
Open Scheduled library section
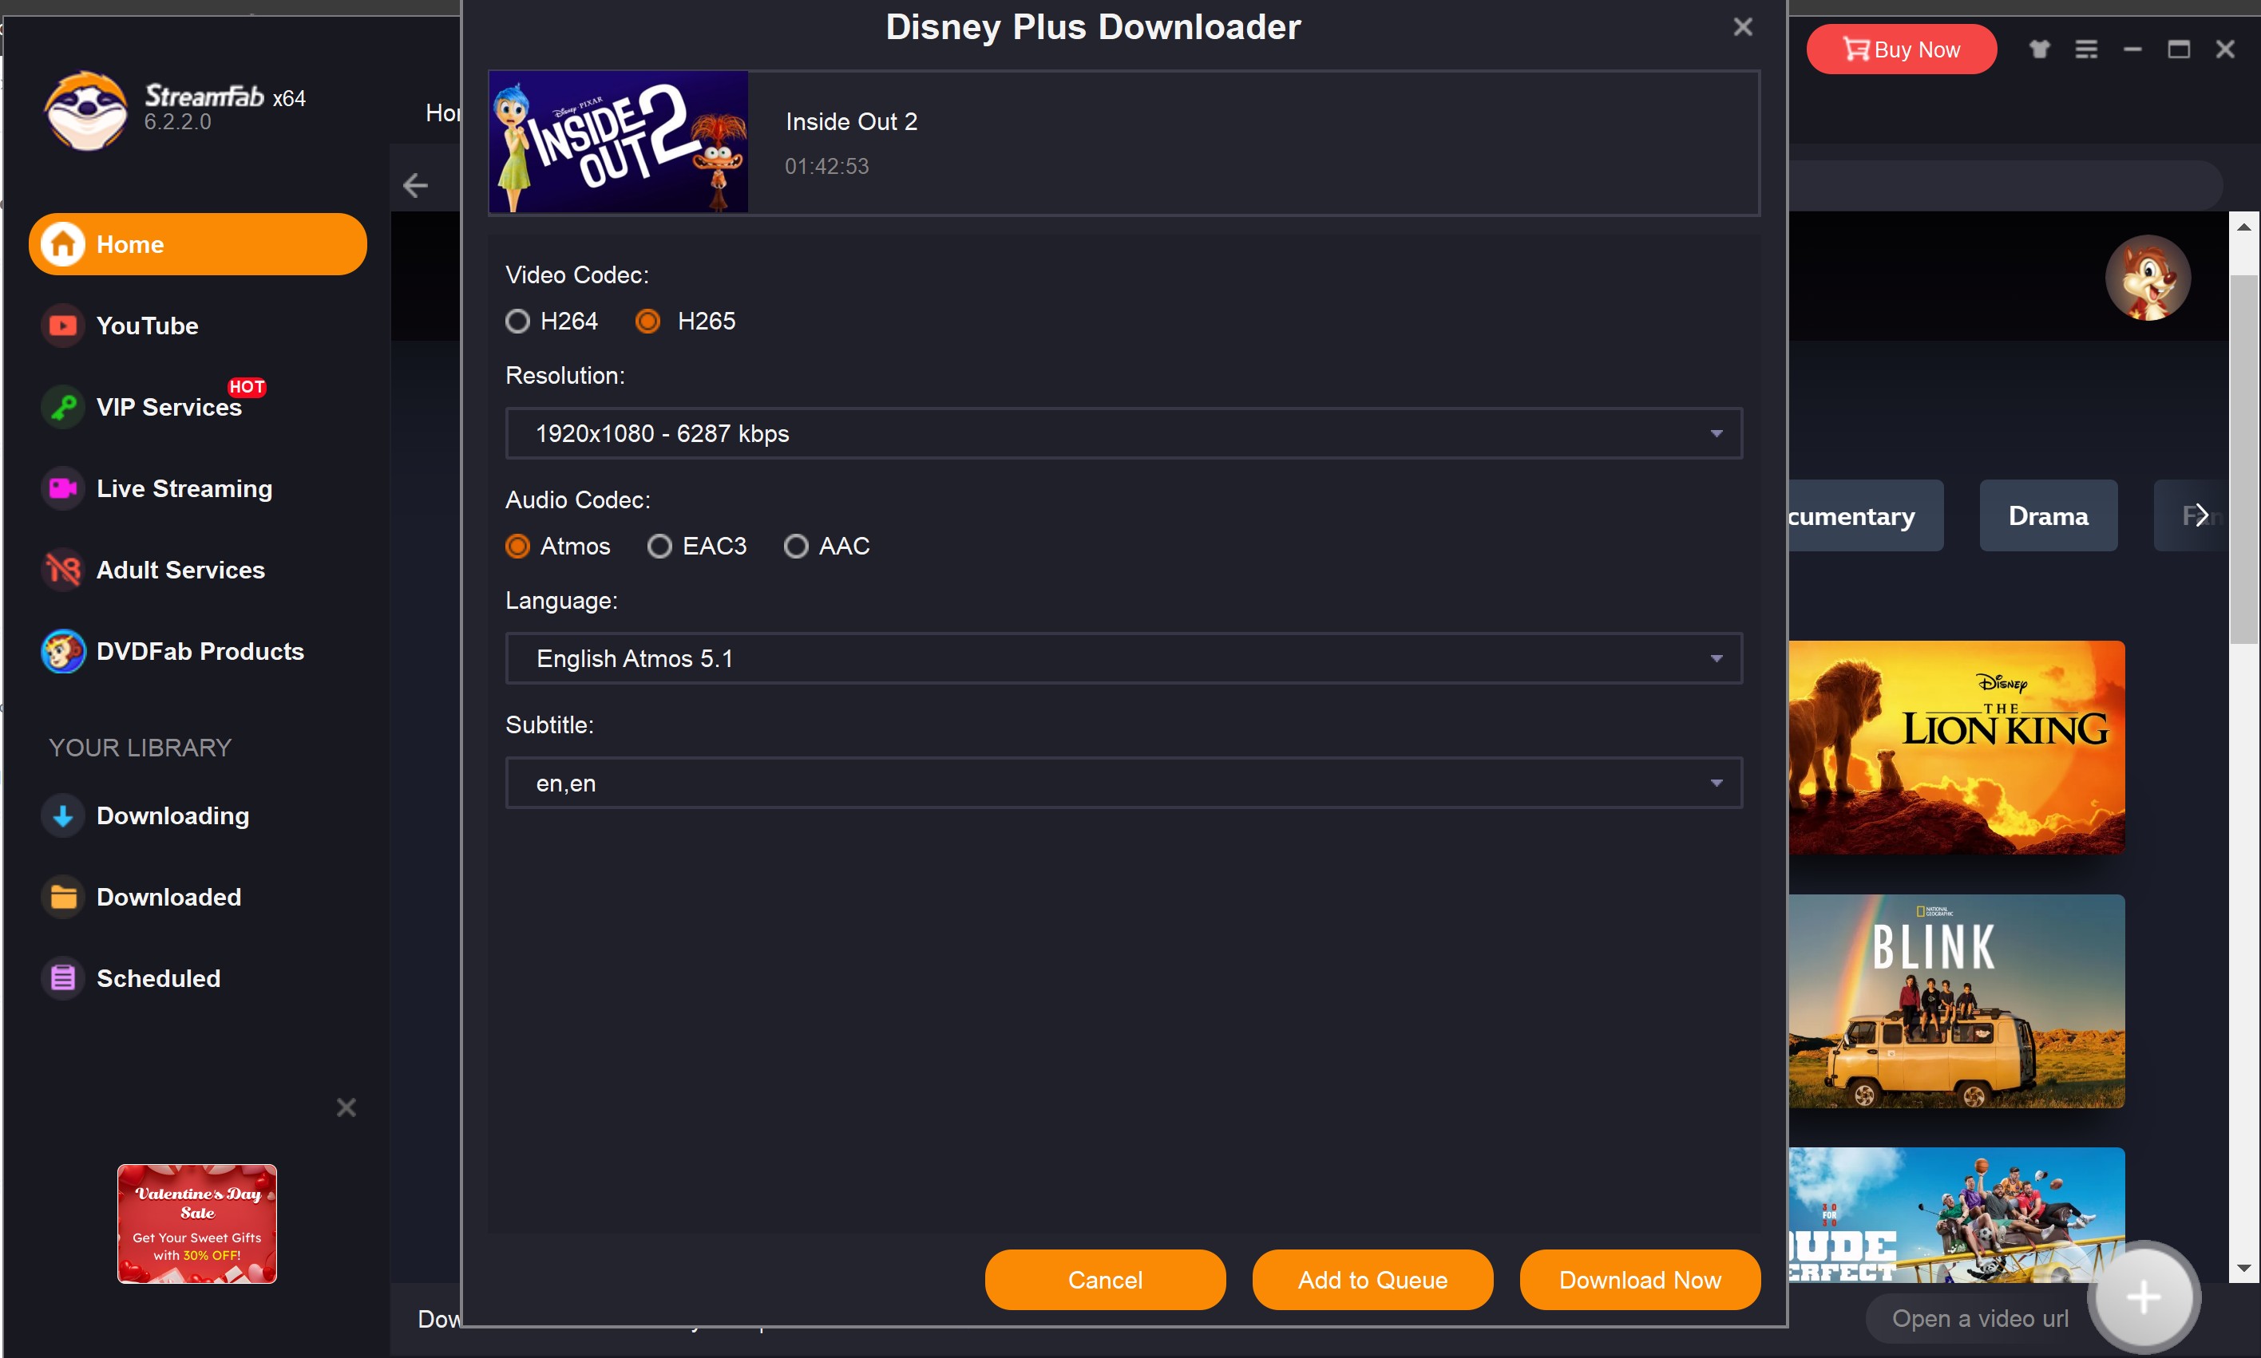tap(198, 978)
